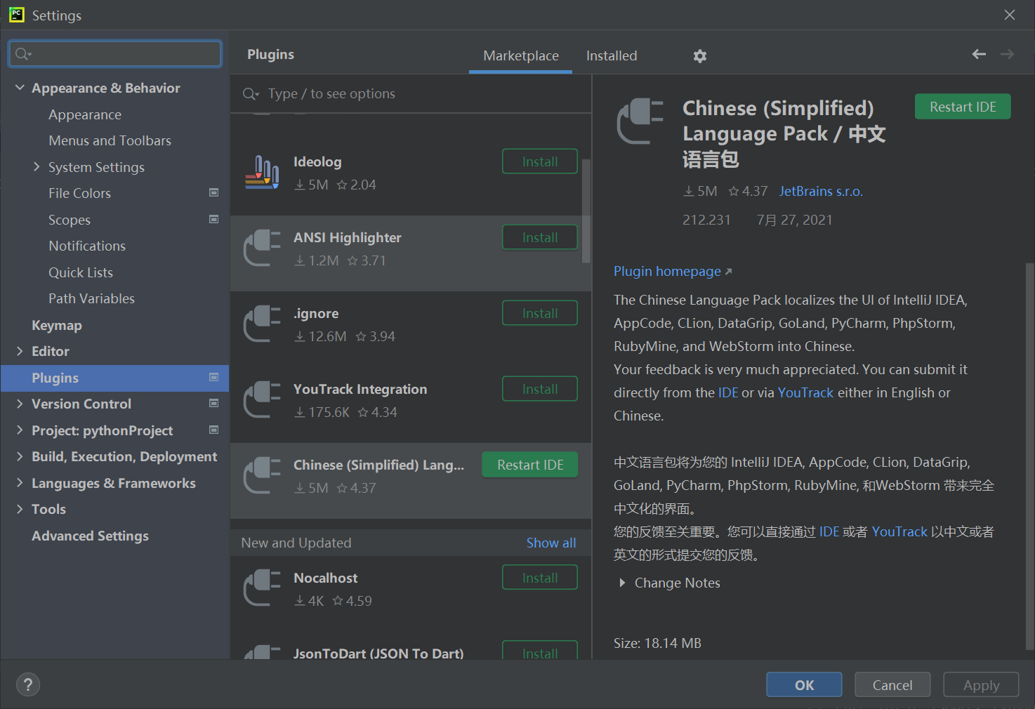
Task: Open plugin settings gear menu
Action: (699, 56)
